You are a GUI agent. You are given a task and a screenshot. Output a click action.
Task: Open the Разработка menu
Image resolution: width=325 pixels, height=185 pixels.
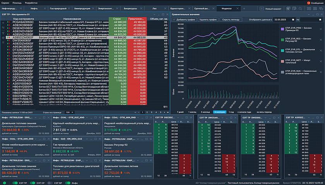(x=31, y=3)
